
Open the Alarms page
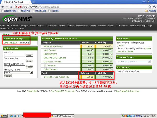[x=70, y=26]
